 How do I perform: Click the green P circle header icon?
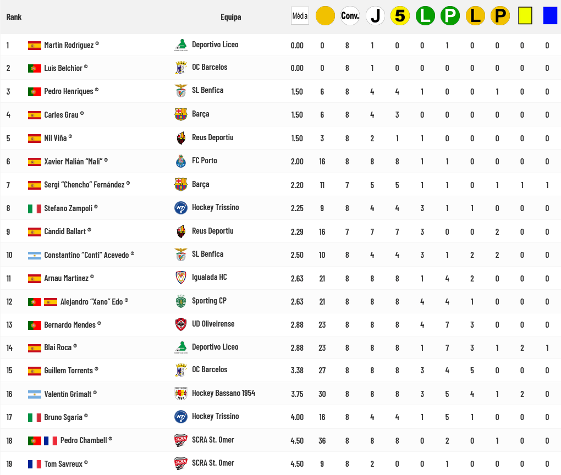(450, 16)
